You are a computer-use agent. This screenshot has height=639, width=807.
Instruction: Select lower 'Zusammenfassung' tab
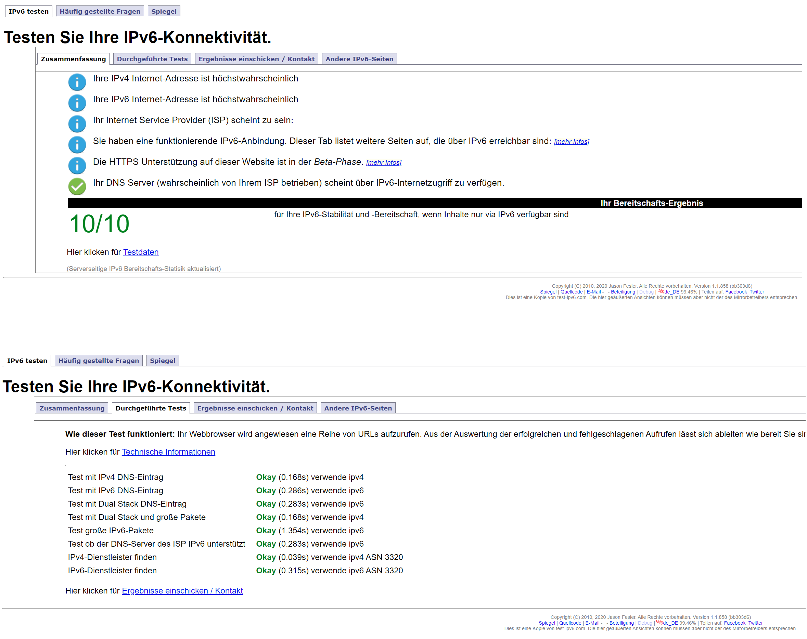click(x=72, y=408)
